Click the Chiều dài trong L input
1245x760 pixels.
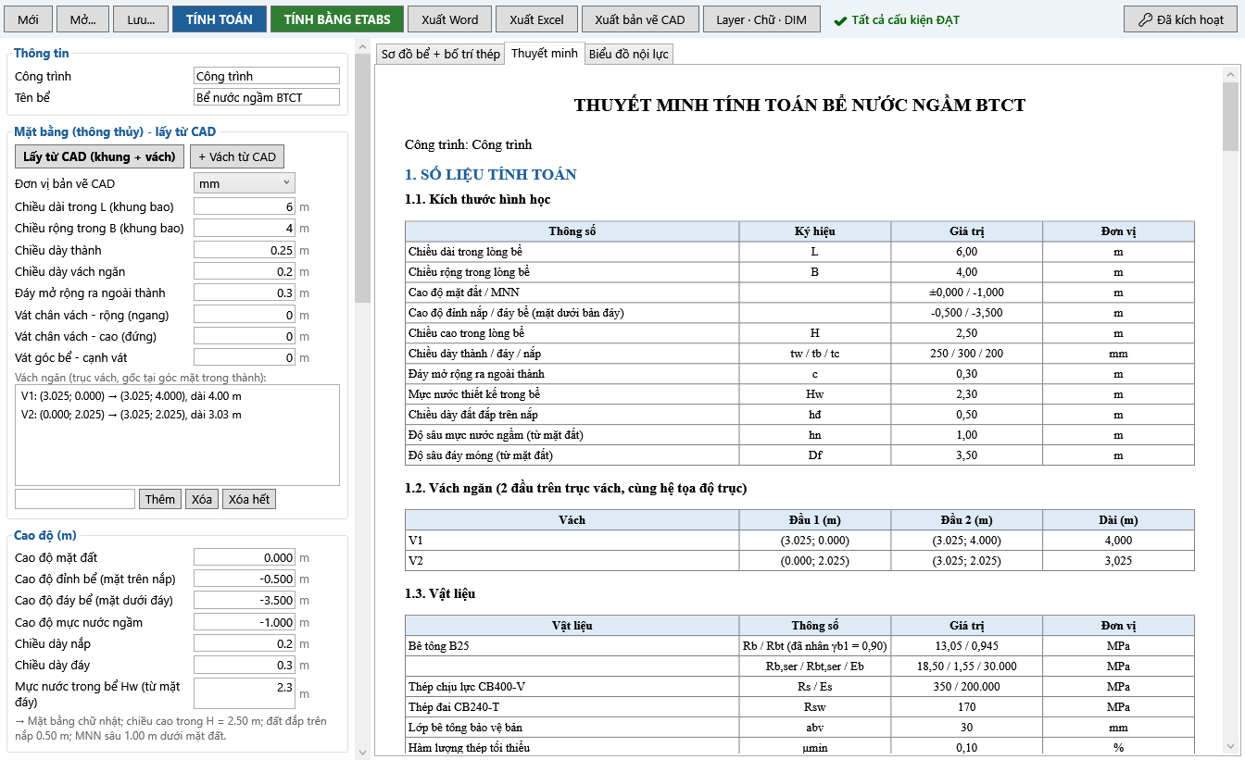[245, 206]
